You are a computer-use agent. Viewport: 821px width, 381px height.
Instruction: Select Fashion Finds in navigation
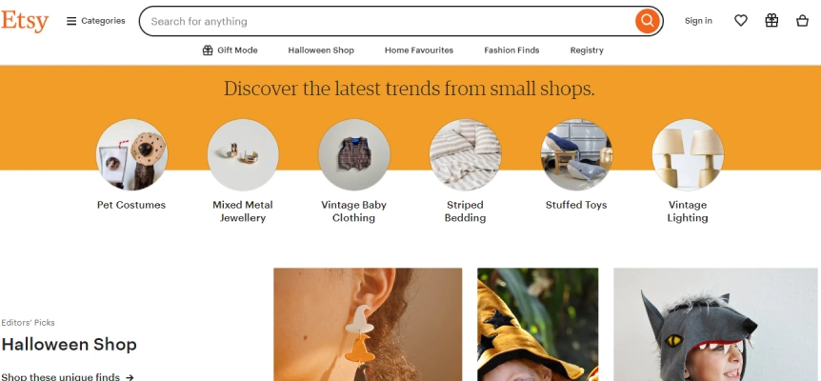click(511, 50)
